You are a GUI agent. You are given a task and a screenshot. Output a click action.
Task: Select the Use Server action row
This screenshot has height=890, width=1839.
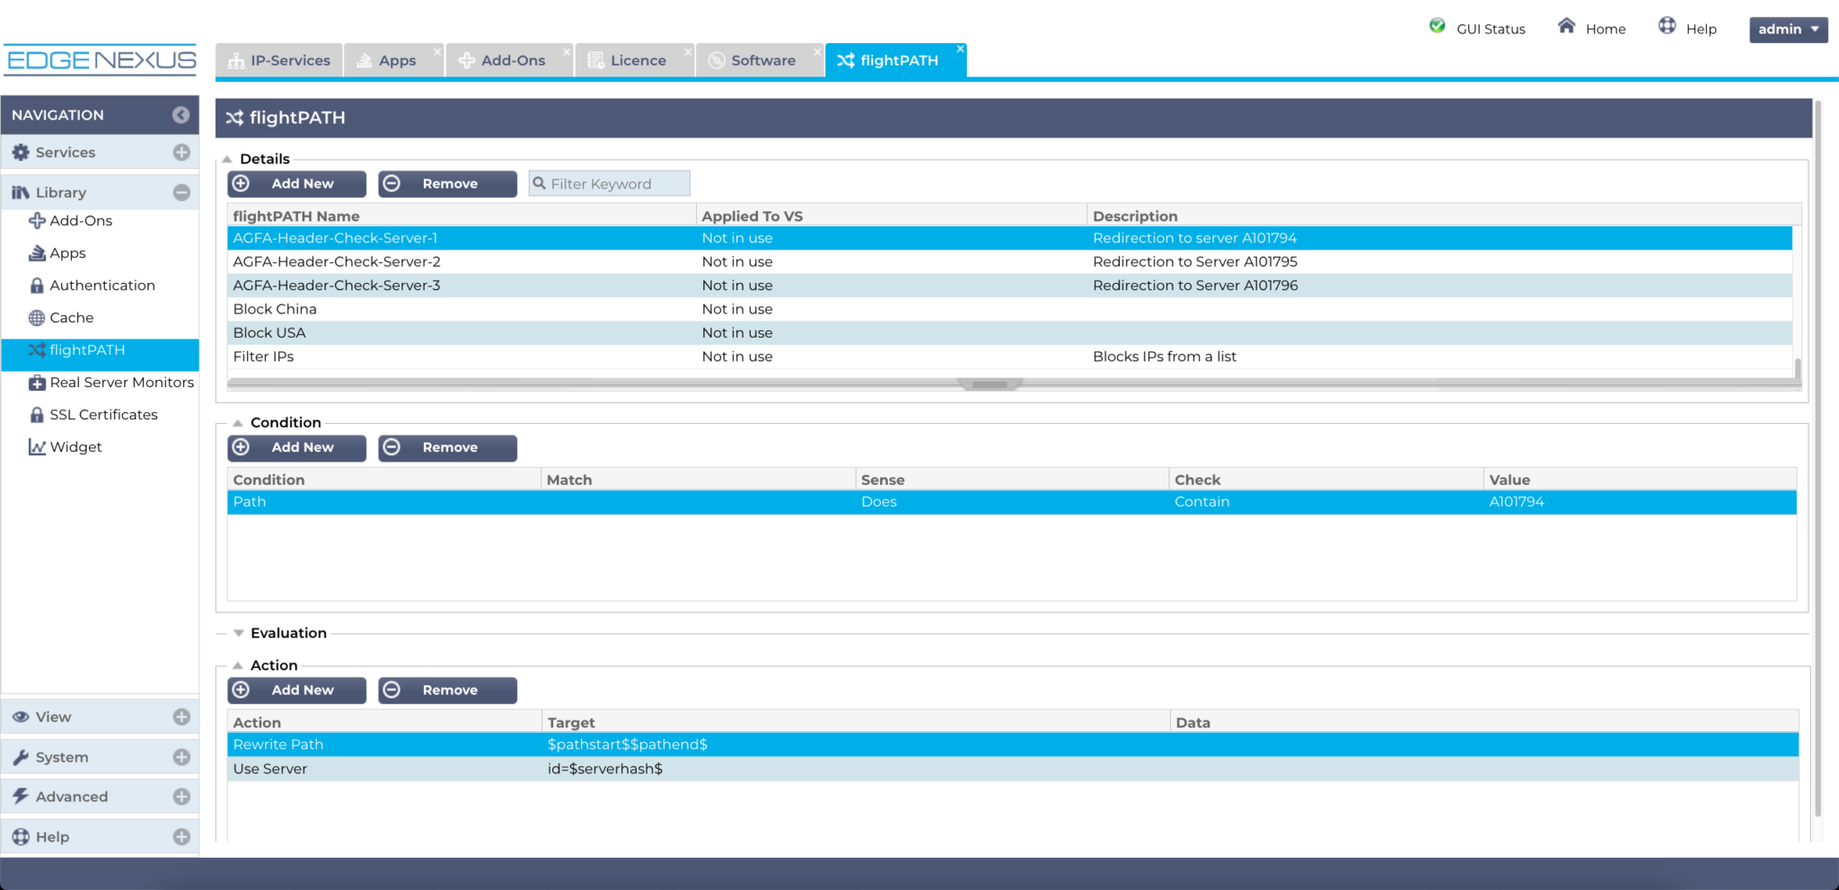1013,769
